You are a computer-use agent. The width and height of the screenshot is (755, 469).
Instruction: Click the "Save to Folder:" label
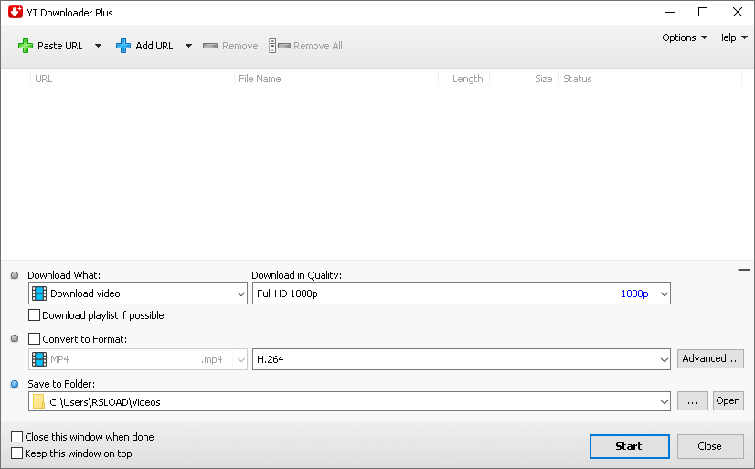[61, 384]
